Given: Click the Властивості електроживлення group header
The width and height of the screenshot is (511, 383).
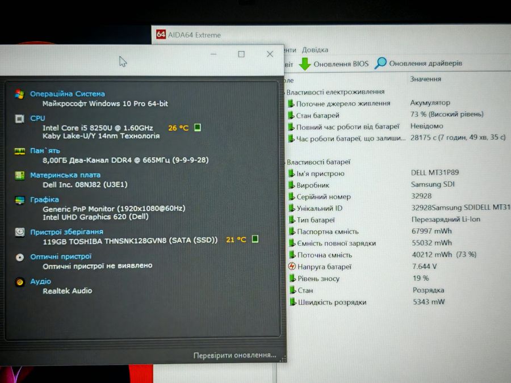Looking at the screenshot, I should [336, 92].
